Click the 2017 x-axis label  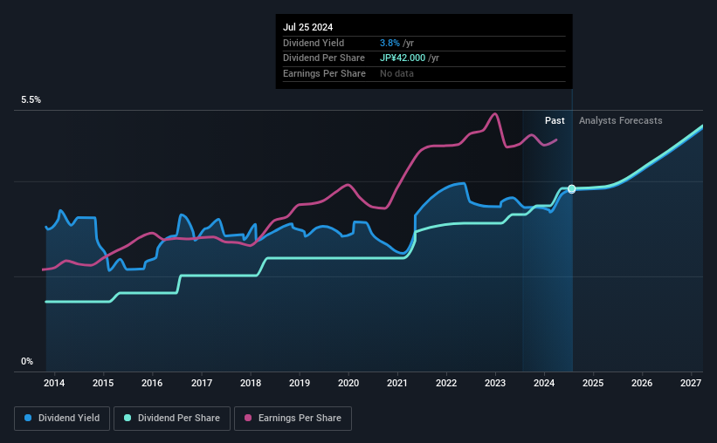point(202,383)
